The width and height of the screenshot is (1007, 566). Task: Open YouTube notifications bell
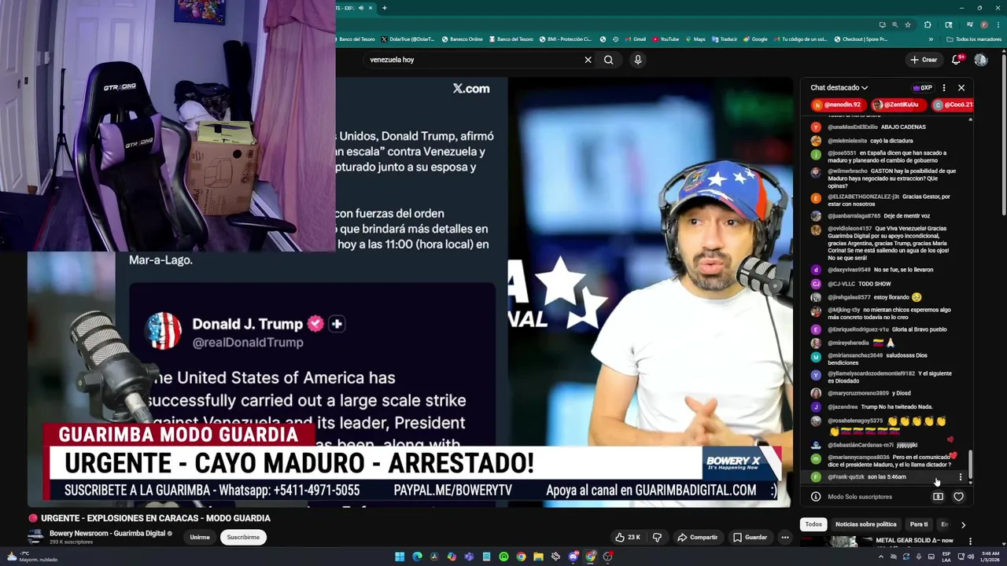[957, 60]
